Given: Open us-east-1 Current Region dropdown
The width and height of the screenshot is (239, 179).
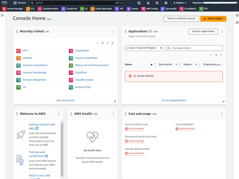Looking at the screenshot, I should 145,48.
